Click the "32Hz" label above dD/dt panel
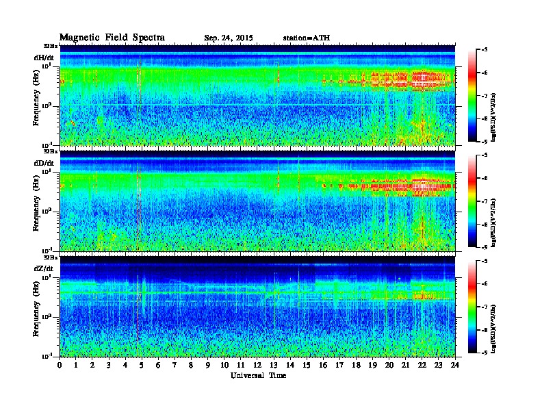542x419 pixels. click(x=51, y=151)
